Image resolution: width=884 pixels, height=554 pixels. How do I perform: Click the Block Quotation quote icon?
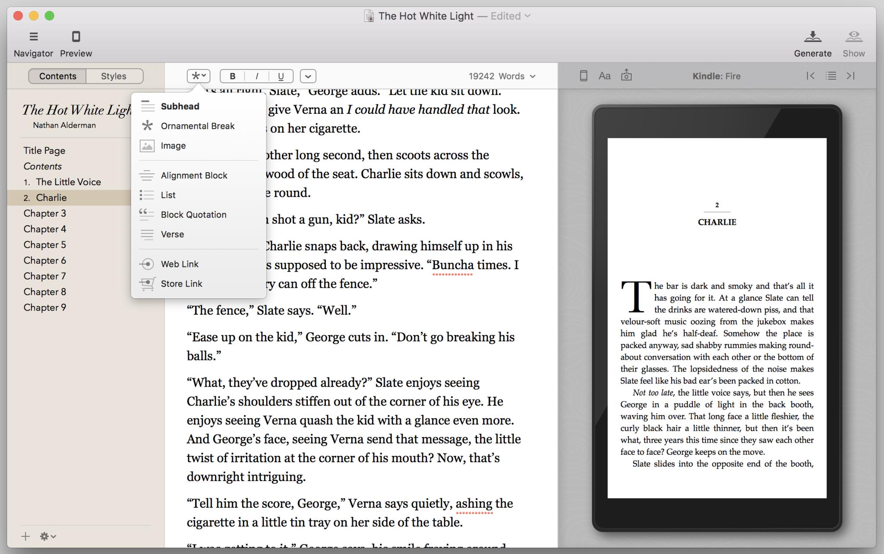click(147, 214)
